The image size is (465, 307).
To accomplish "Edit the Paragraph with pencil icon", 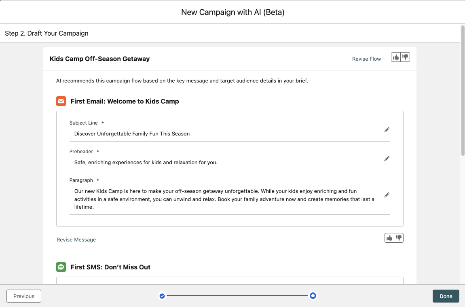I will tap(387, 195).
